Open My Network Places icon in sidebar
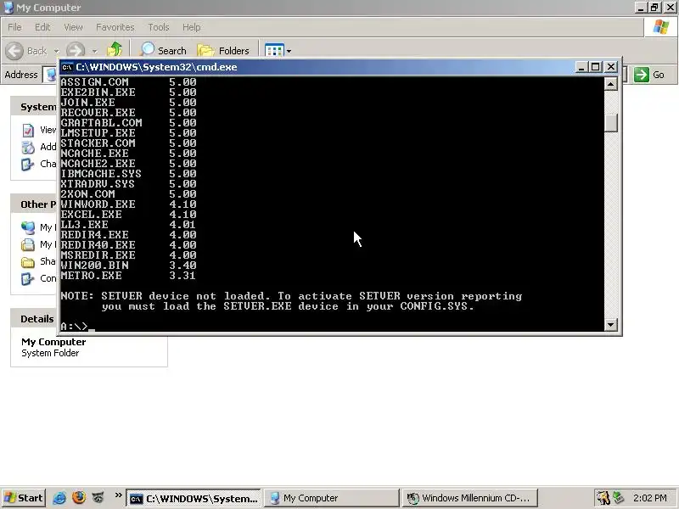Image resolution: width=679 pixels, height=509 pixels. point(28,227)
